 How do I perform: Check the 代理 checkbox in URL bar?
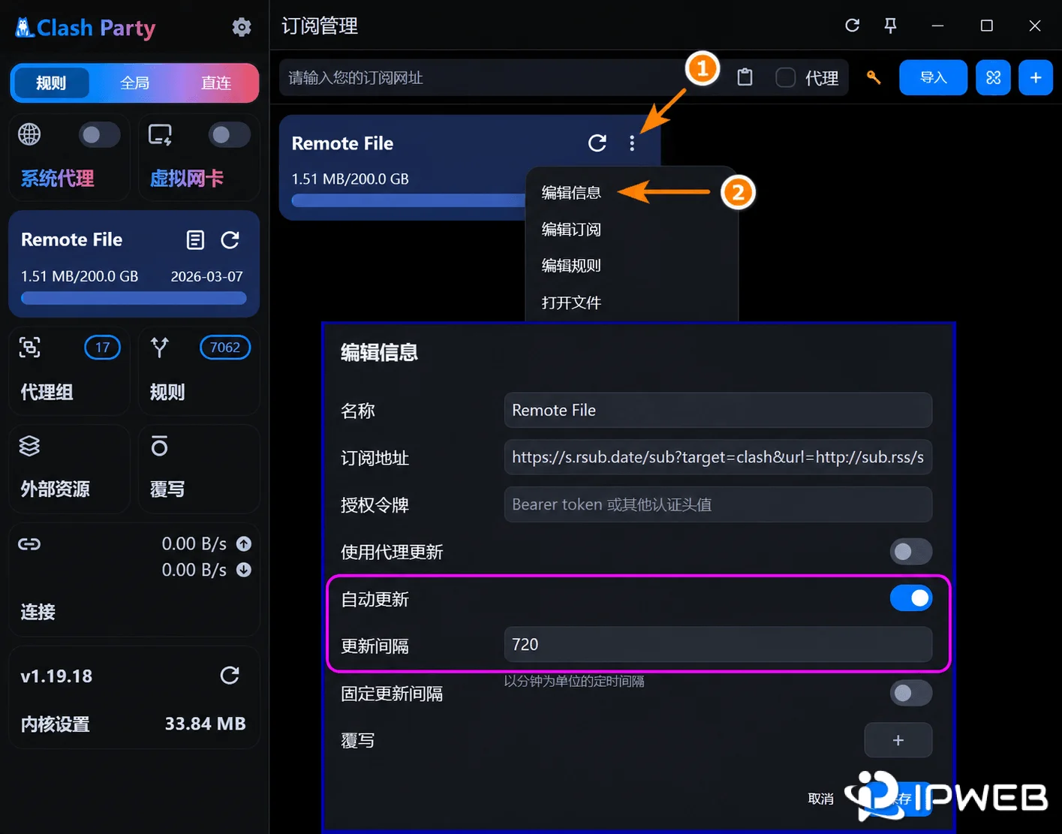click(x=785, y=77)
